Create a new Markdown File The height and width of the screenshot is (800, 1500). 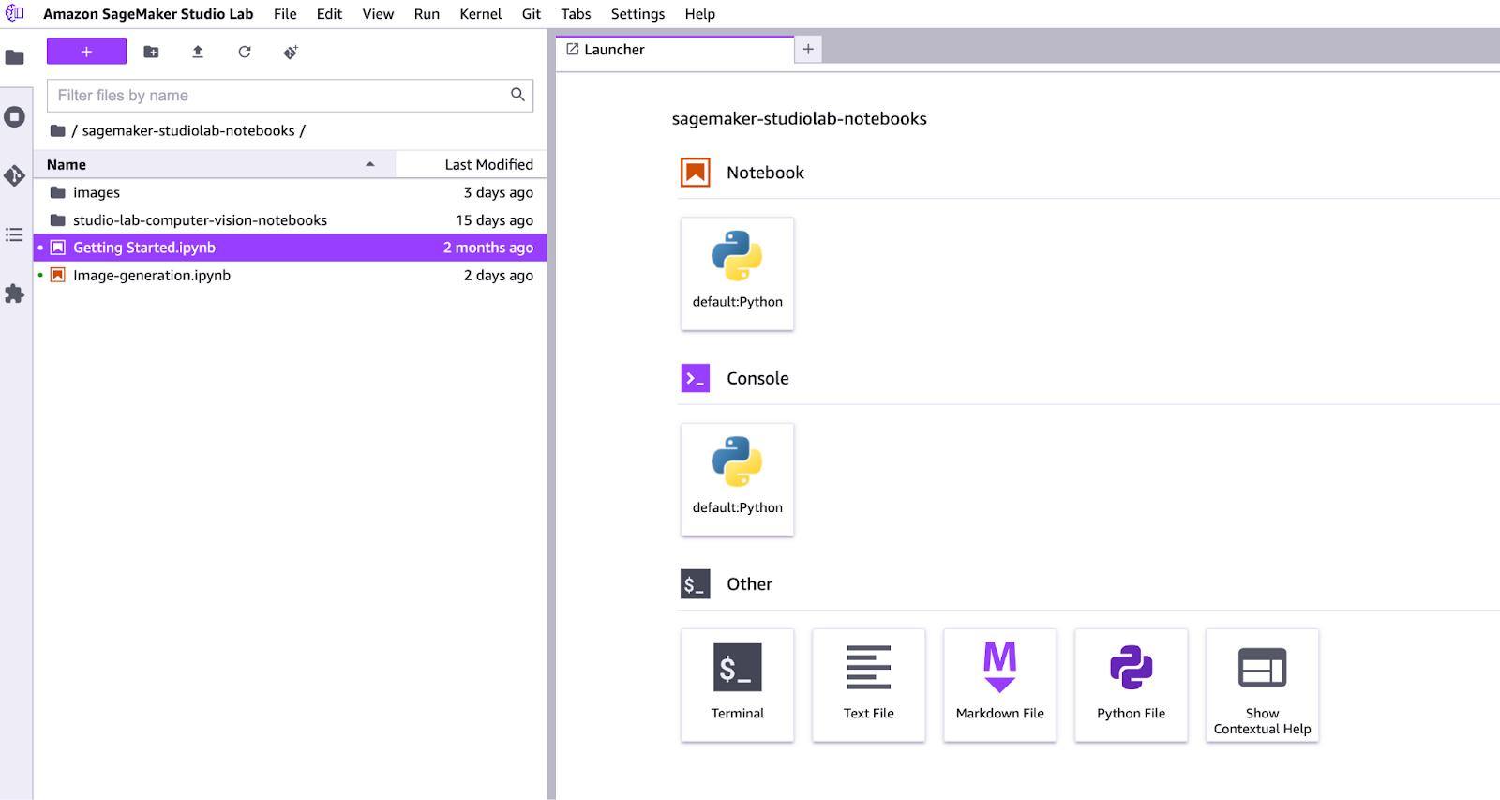[x=1000, y=685]
